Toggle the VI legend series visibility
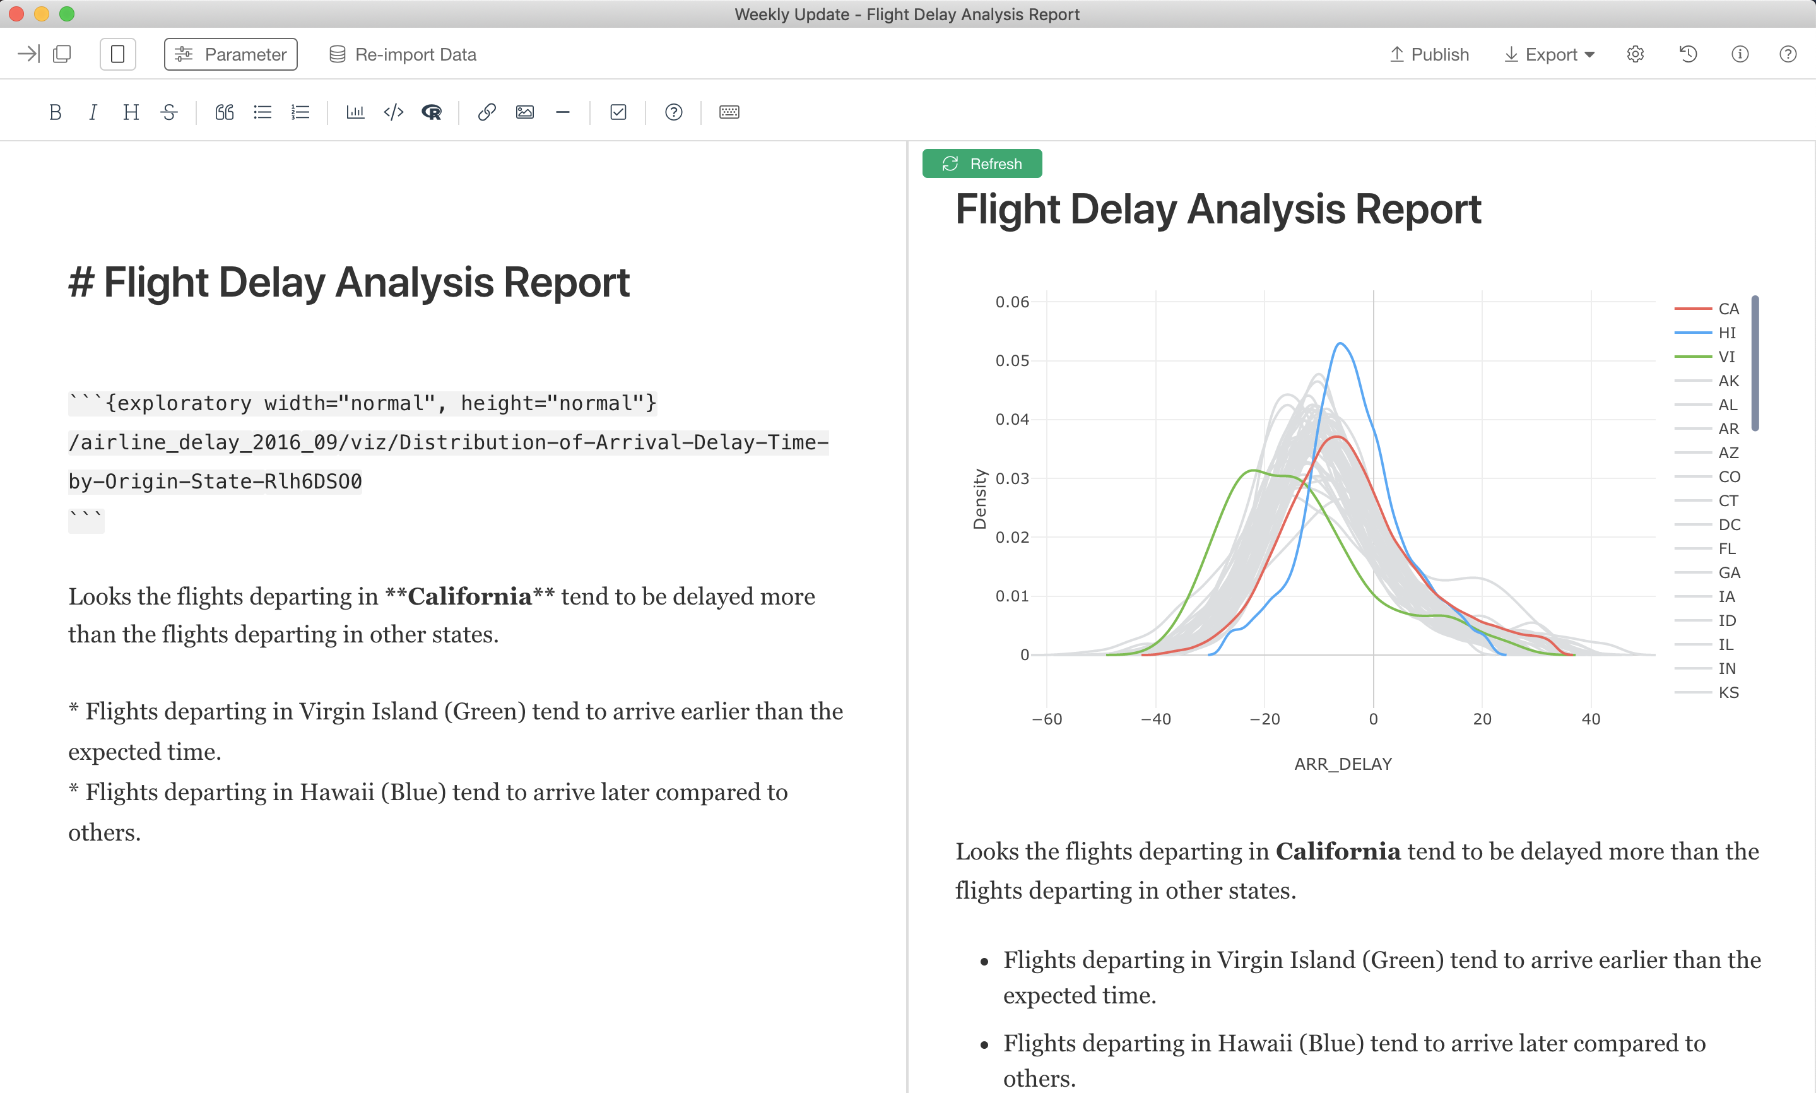The width and height of the screenshot is (1816, 1093). (1706, 357)
